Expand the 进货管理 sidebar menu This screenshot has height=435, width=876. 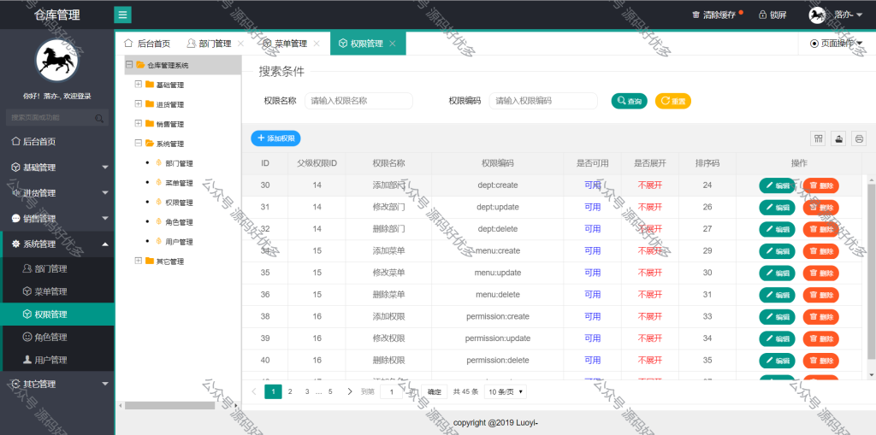pos(105,192)
